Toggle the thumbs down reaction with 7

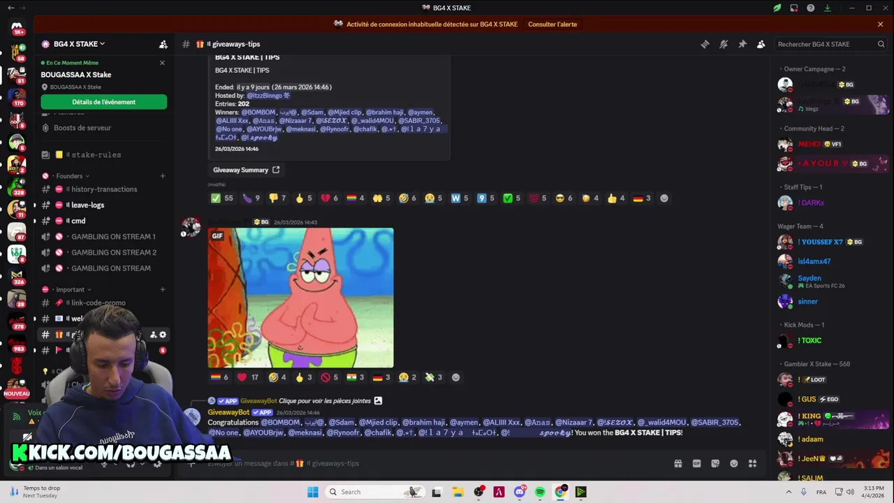point(278,198)
